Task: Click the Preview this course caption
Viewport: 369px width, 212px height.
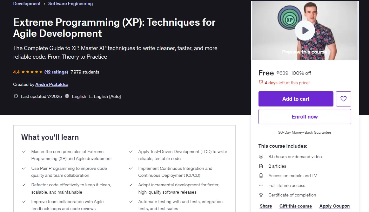Action: 305,52
